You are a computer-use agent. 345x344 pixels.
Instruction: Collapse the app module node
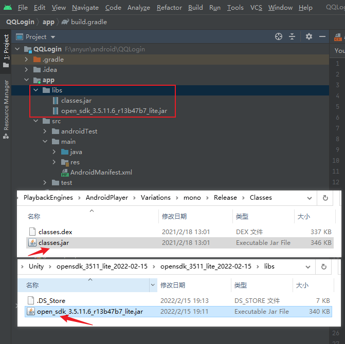(x=26, y=80)
